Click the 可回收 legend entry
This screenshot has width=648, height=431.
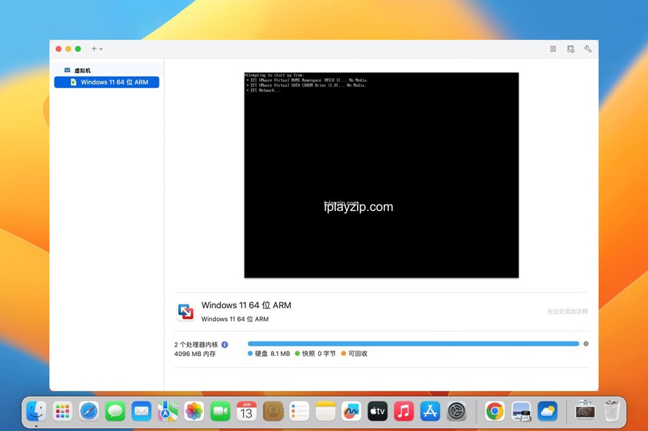(x=354, y=353)
